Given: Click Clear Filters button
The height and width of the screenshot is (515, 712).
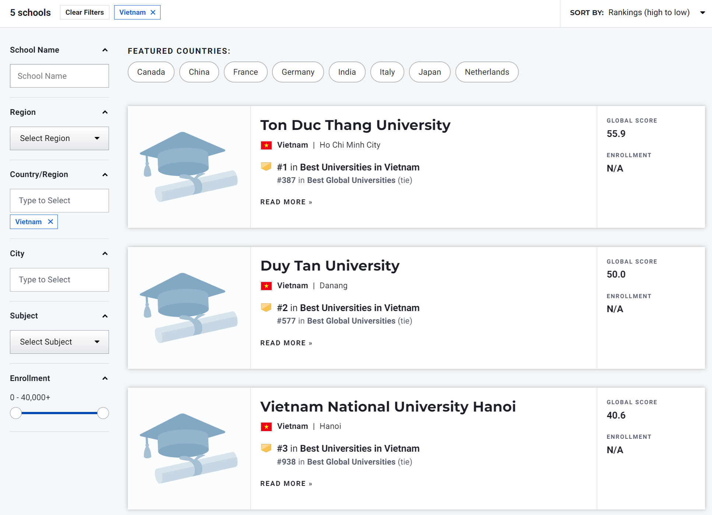Looking at the screenshot, I should 85,13.
